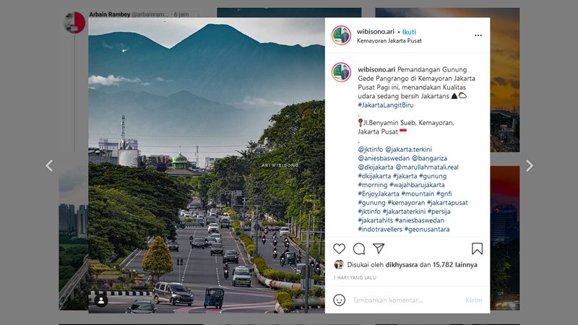Screen dimensions: 578x325
Task: View the 15,782 lainnya likes list
Action: (454, 264)
